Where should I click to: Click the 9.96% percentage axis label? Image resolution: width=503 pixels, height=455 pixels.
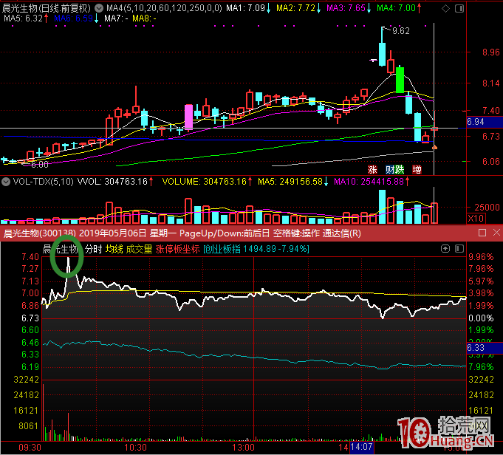coord(481,257)
